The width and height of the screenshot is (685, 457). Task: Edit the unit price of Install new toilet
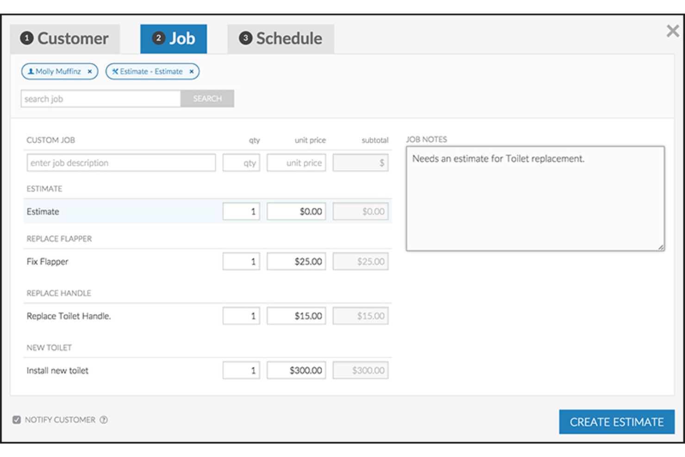(296, 370)
